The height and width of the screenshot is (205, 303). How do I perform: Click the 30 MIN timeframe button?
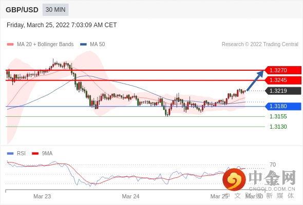(x=55, y=10)
